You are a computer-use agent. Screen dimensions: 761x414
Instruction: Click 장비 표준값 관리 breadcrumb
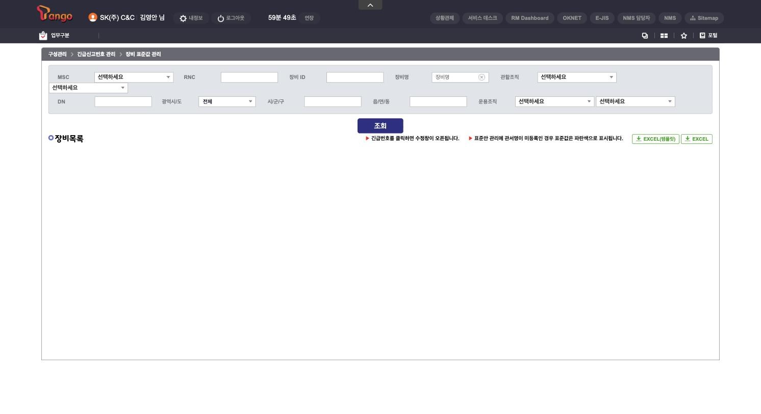point(143,54)
